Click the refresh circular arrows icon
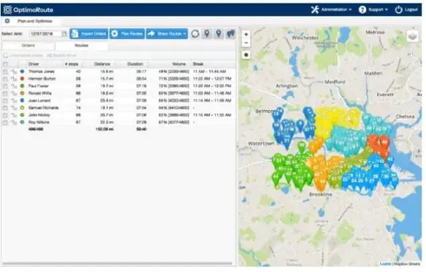This screenshot has width=426, height=272. point(195,34)
